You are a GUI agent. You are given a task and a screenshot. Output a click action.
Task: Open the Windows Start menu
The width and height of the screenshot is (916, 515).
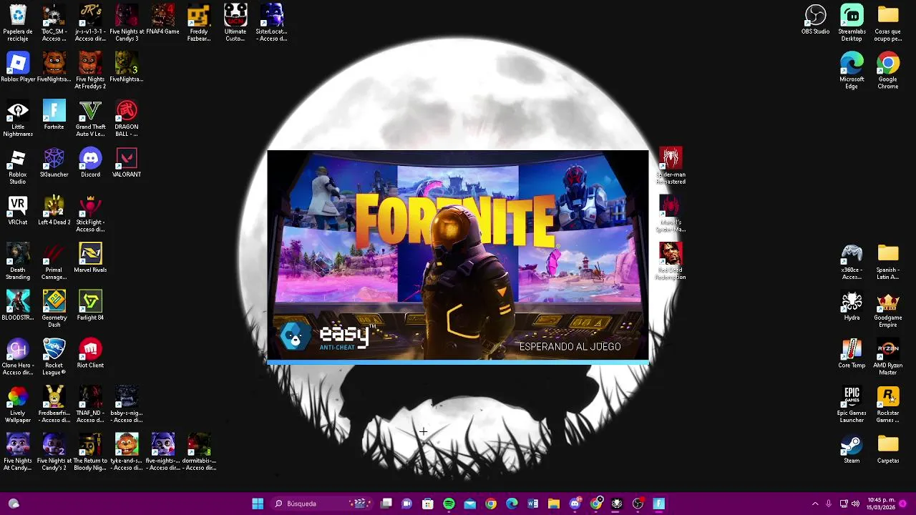pyautogui.click(x=258, y=504)
